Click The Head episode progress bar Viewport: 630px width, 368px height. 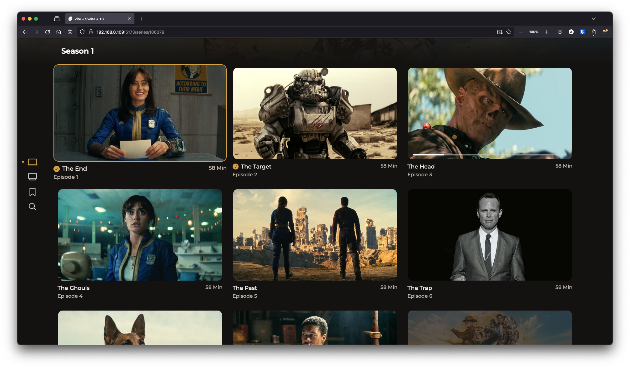[x=490, y=155]
